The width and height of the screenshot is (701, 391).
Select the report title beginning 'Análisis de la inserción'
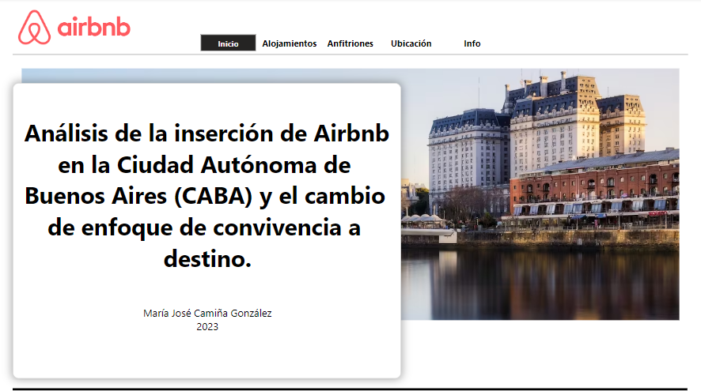point(207,196)
